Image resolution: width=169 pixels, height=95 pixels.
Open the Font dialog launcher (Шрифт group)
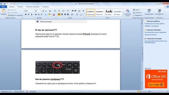56,18
